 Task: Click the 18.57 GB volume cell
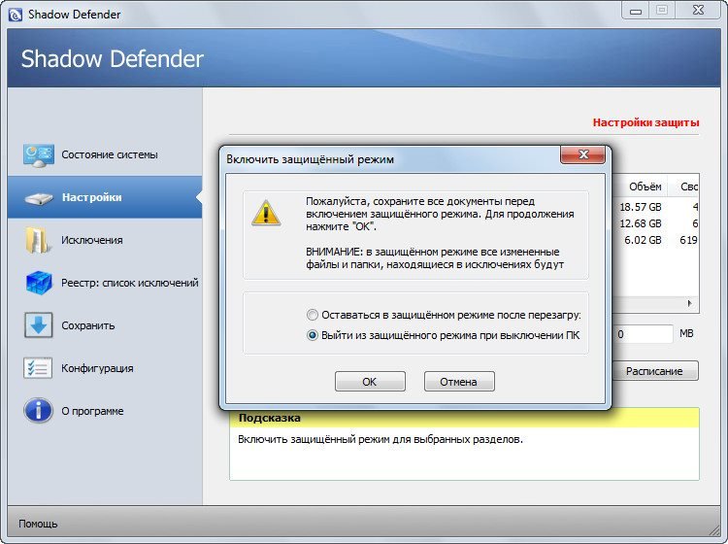641,207
